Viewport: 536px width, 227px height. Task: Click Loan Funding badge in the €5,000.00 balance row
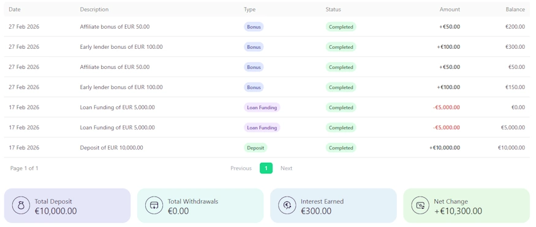262,128
